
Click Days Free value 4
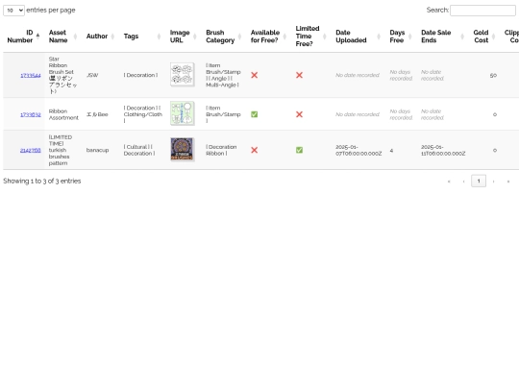click(x=391, y=151)
